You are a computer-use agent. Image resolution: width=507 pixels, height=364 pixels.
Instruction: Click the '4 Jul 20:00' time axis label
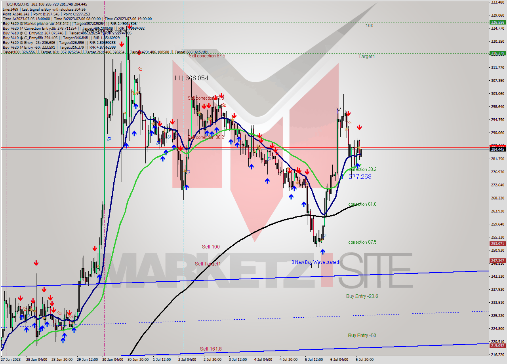pos(289,360)
